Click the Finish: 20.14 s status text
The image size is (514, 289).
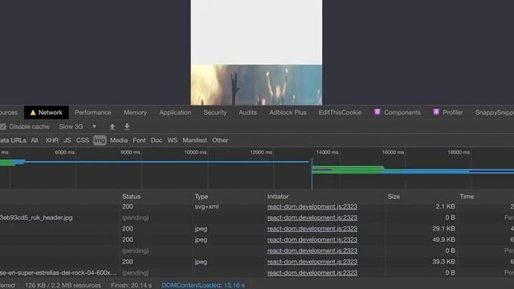(x=131, y=286)
